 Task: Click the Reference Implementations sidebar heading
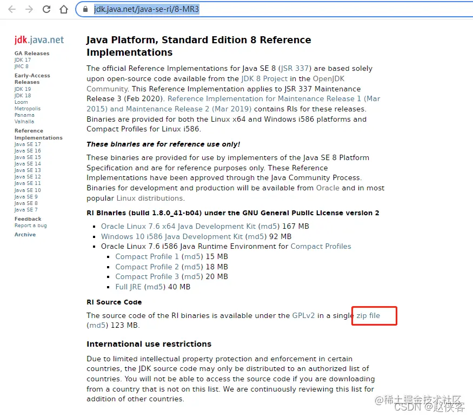pos(38,134)
